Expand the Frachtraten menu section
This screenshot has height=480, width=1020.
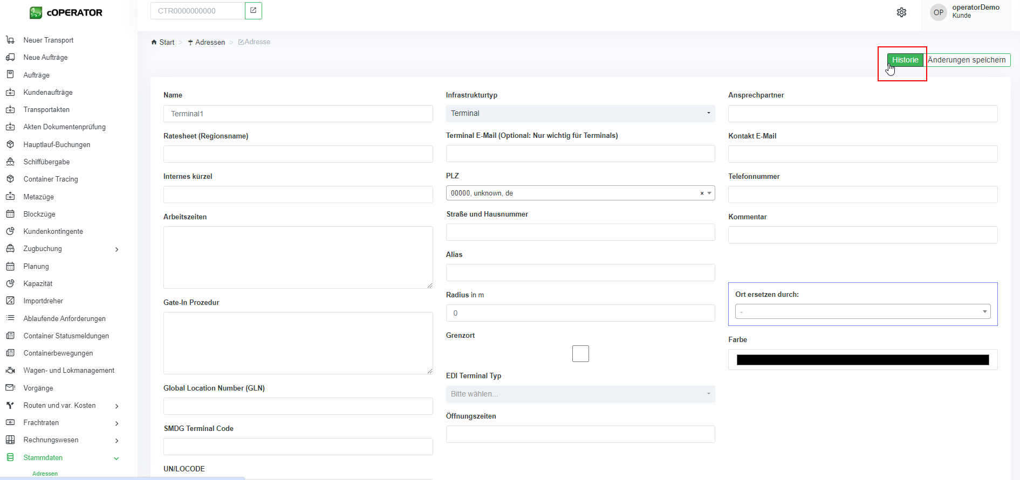(x=117, y=423)
